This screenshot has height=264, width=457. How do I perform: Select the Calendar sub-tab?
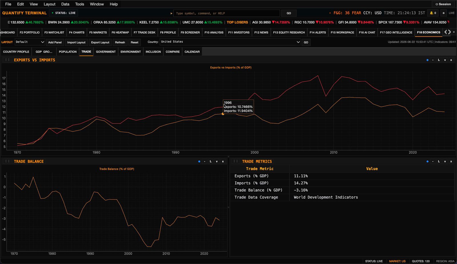click(x=192, y=52)
